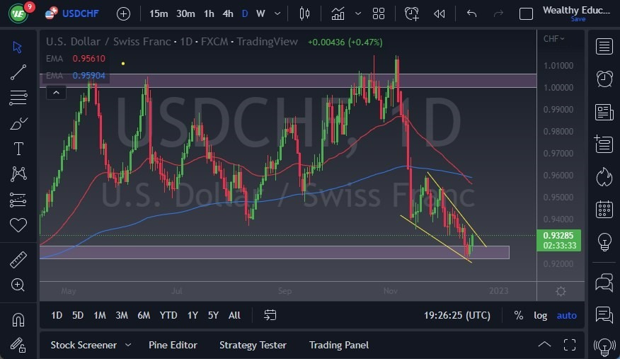Set date range to 1D
The height and width of the screenshot is (359, 620).
(57, 315)
